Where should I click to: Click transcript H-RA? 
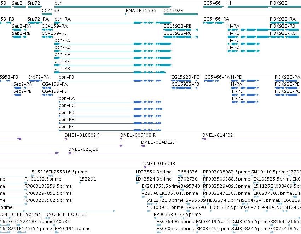[x=249, y=30]
